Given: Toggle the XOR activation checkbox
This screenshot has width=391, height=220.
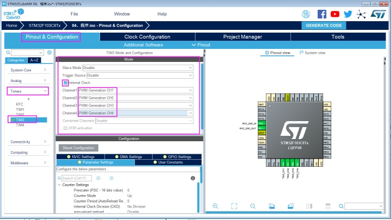Looking at the screenshot, I should click(65, 128).
